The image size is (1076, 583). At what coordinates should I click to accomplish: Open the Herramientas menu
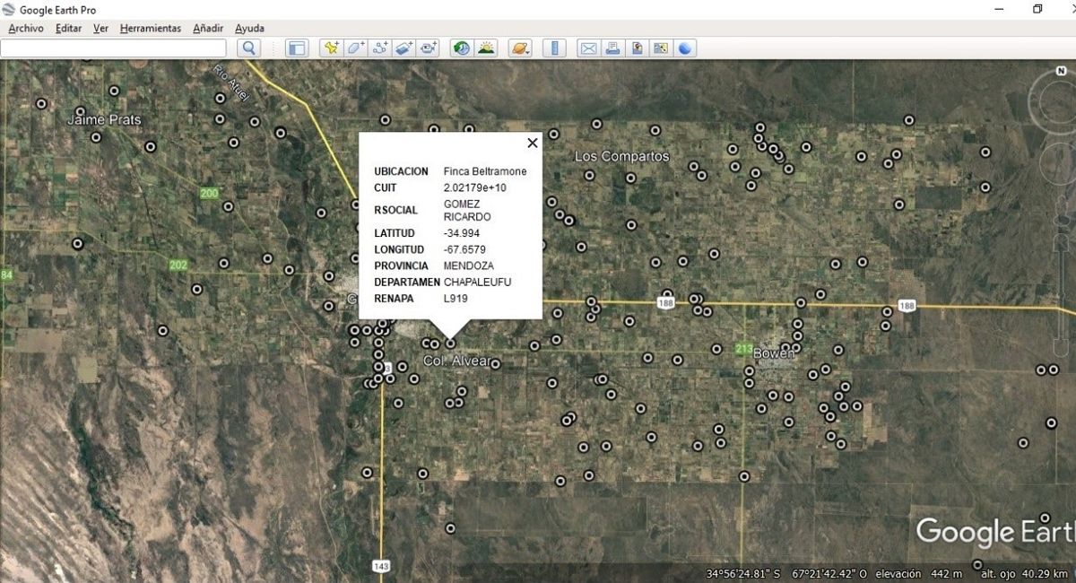[150, 29]
